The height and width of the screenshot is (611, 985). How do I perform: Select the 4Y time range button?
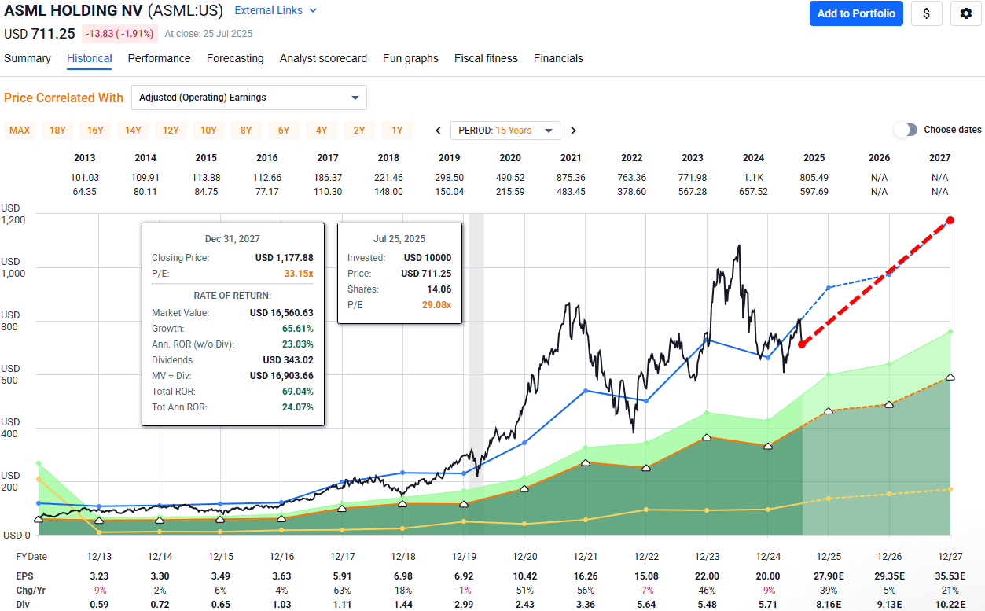(322, 131)
